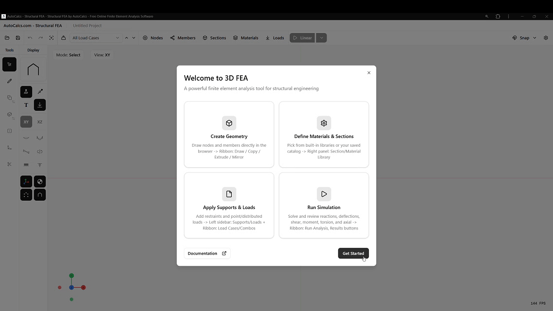
Task: Click the save project icon
Action: 18,38
